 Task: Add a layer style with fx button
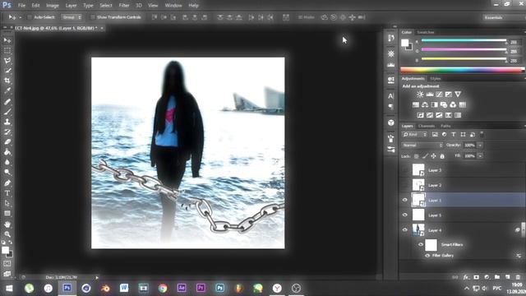click(x=466, y=277)
